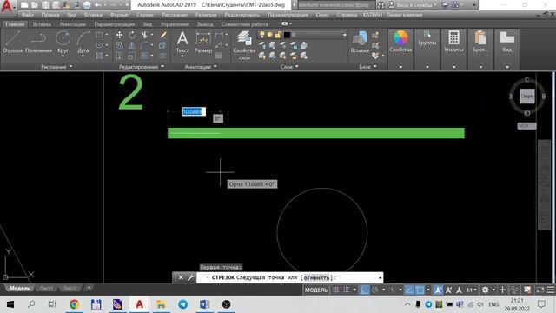Open the Формат menu

click(x=120, y=15)
